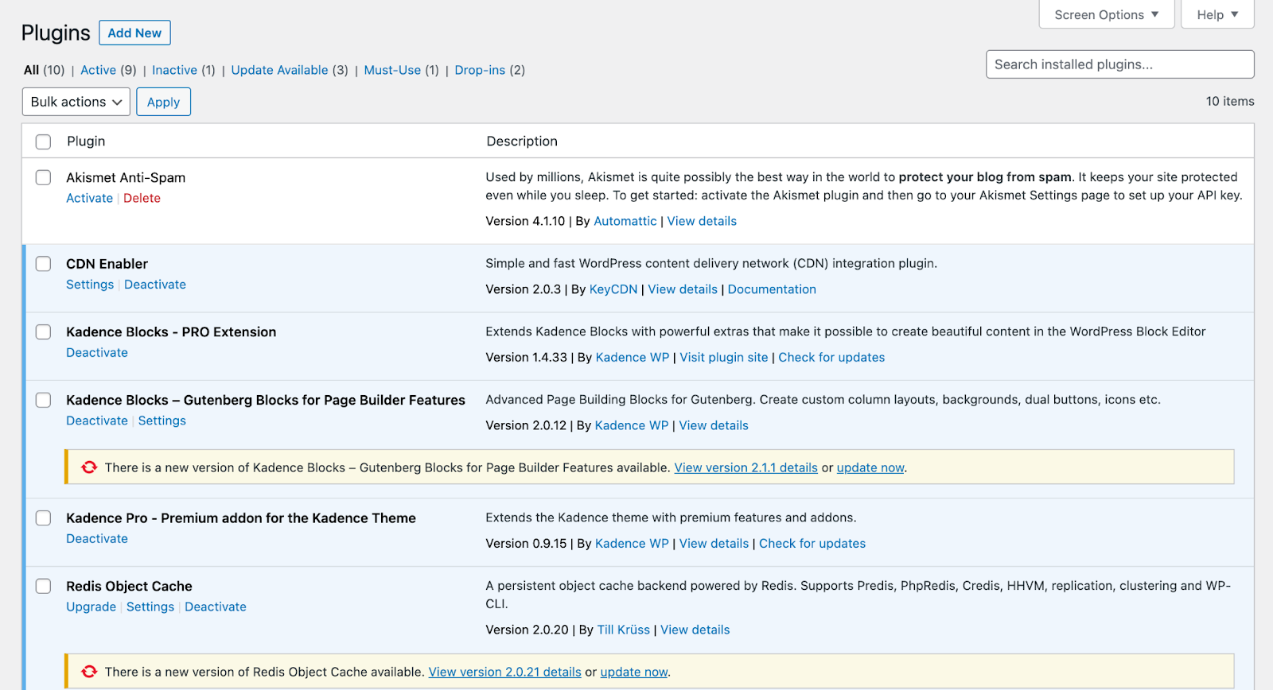Tick the select-all plugins checkbox
This screenshot has height=690, width=1273.
44,141
